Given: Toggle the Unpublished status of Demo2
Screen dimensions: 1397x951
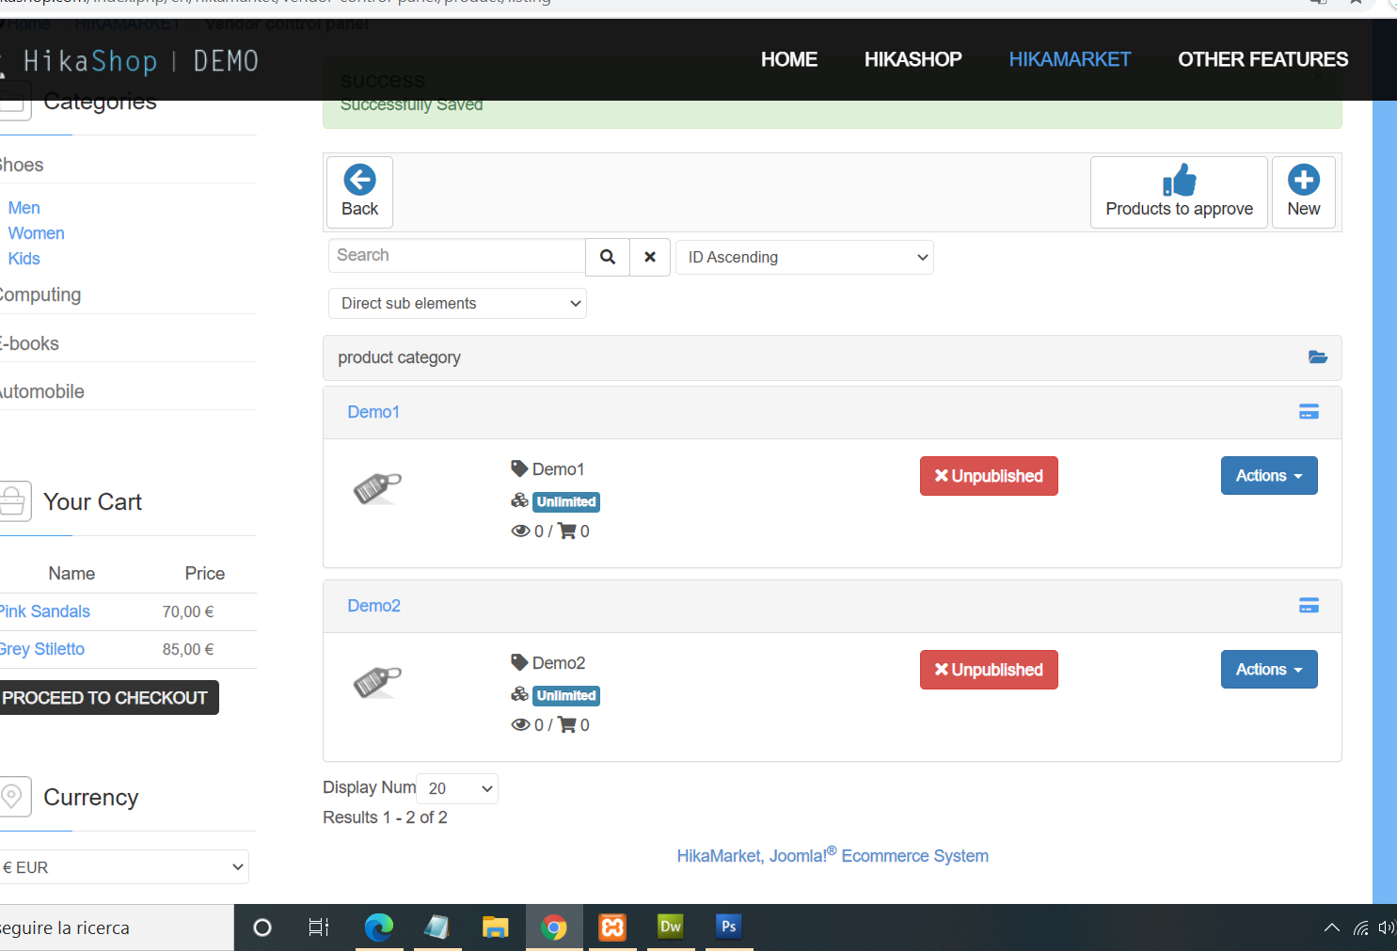Looking at the screenshot, I should point(989,670).
